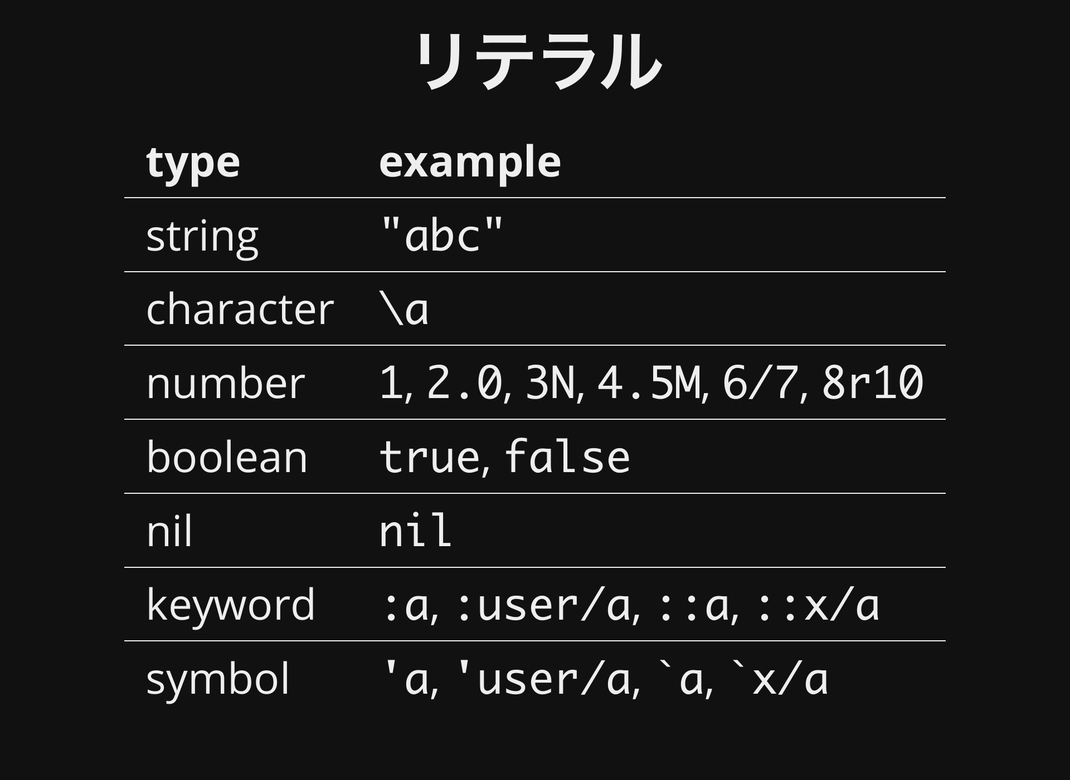Click the 8r10 radix number example
Screen dimensions: 1070x780
point(873,383)
